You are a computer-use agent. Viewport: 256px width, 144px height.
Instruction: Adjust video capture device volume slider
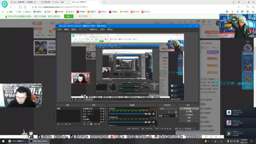(x=128, y=122)
